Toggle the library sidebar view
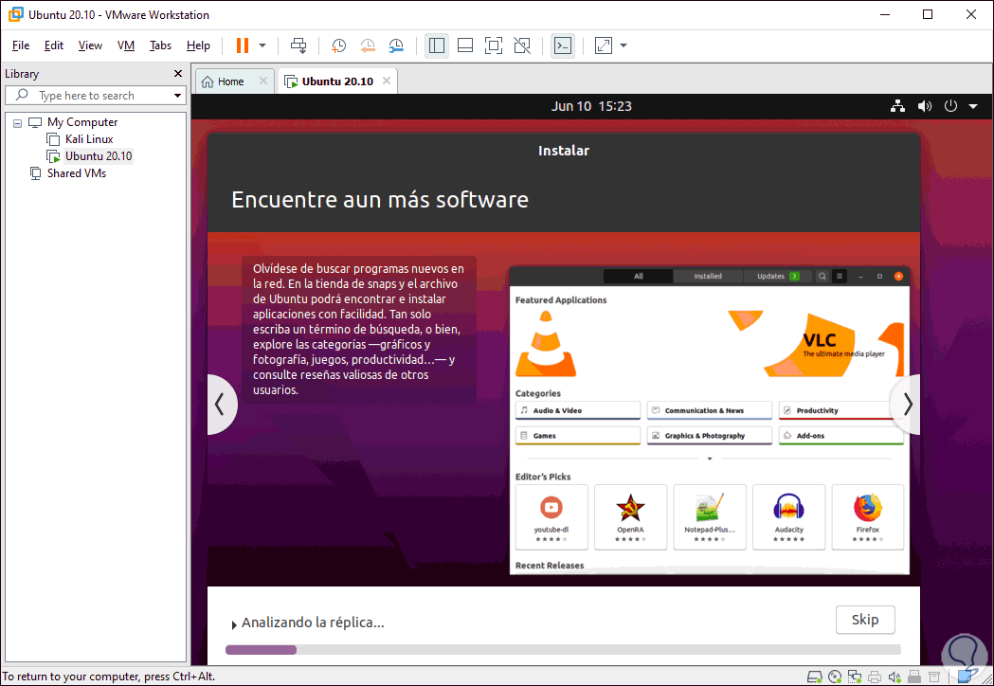 [x=437, y=45]
